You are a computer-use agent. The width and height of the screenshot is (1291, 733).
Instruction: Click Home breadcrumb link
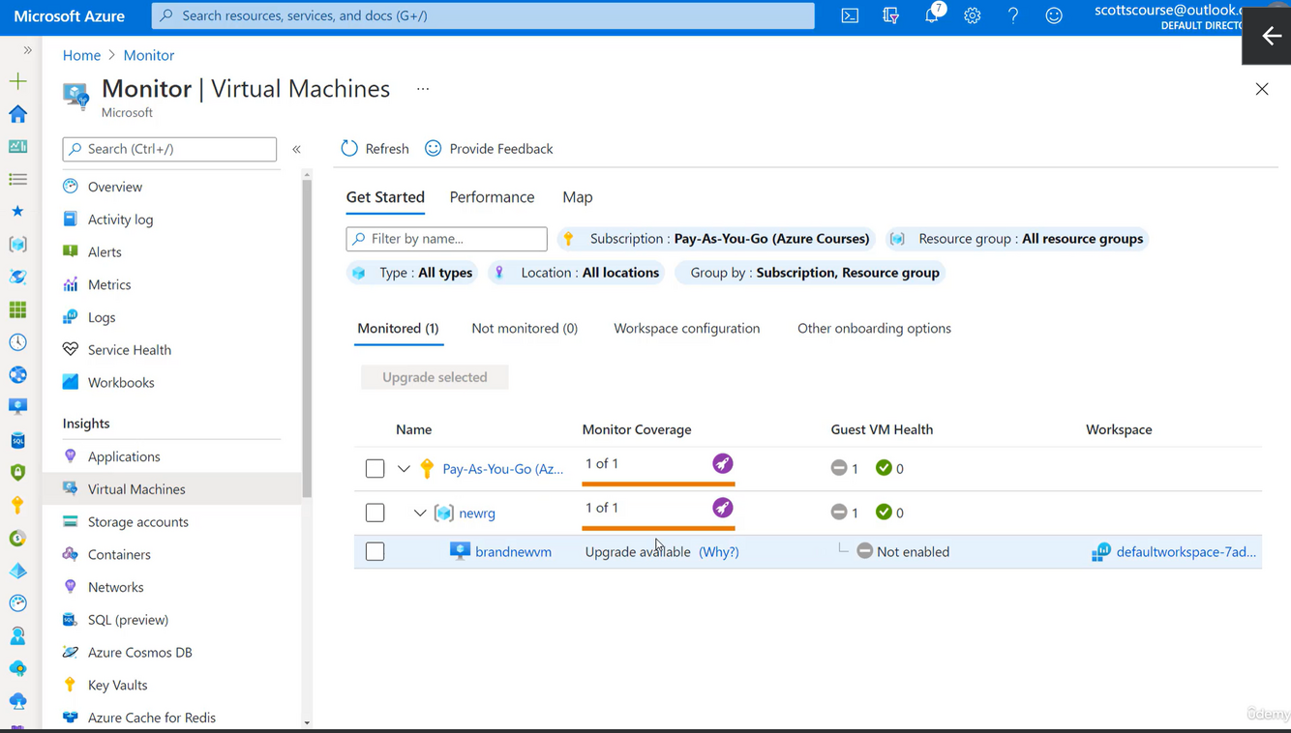pyautogui.click(x=81, y=55)
